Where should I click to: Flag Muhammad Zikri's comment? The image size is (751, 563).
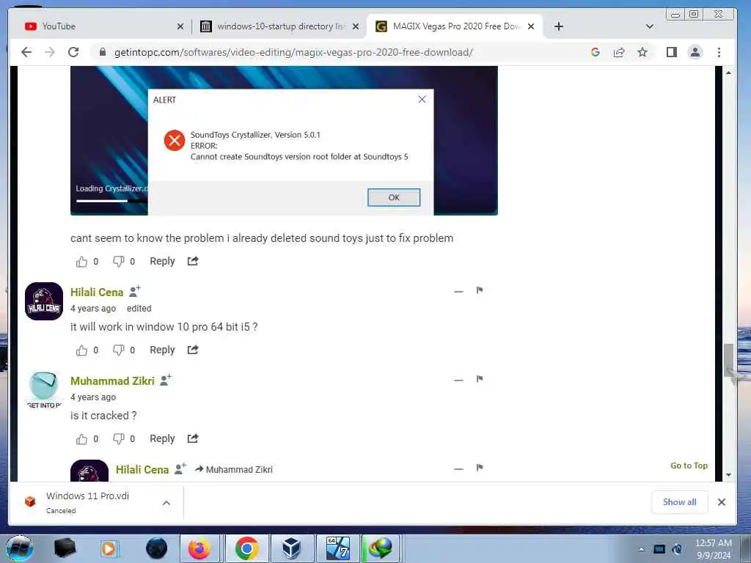[480, 379]
